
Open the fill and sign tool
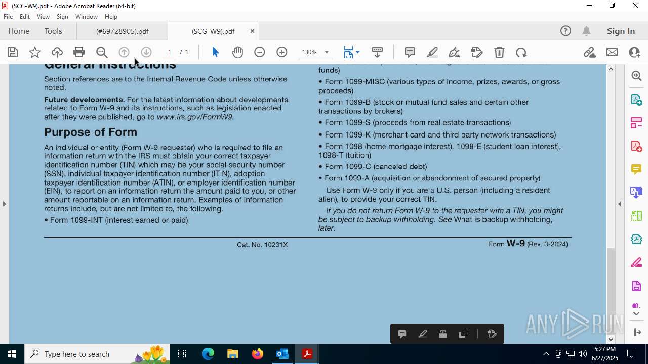[x=455, y=52]
